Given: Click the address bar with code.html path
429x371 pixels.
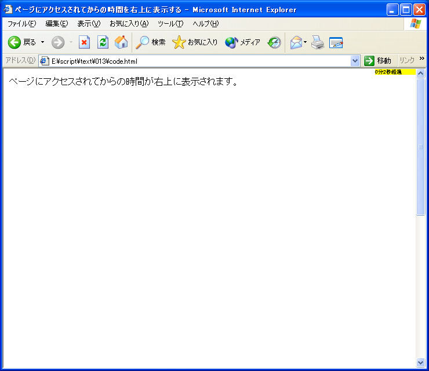Looking at the screenshot, I should (200, 61).
